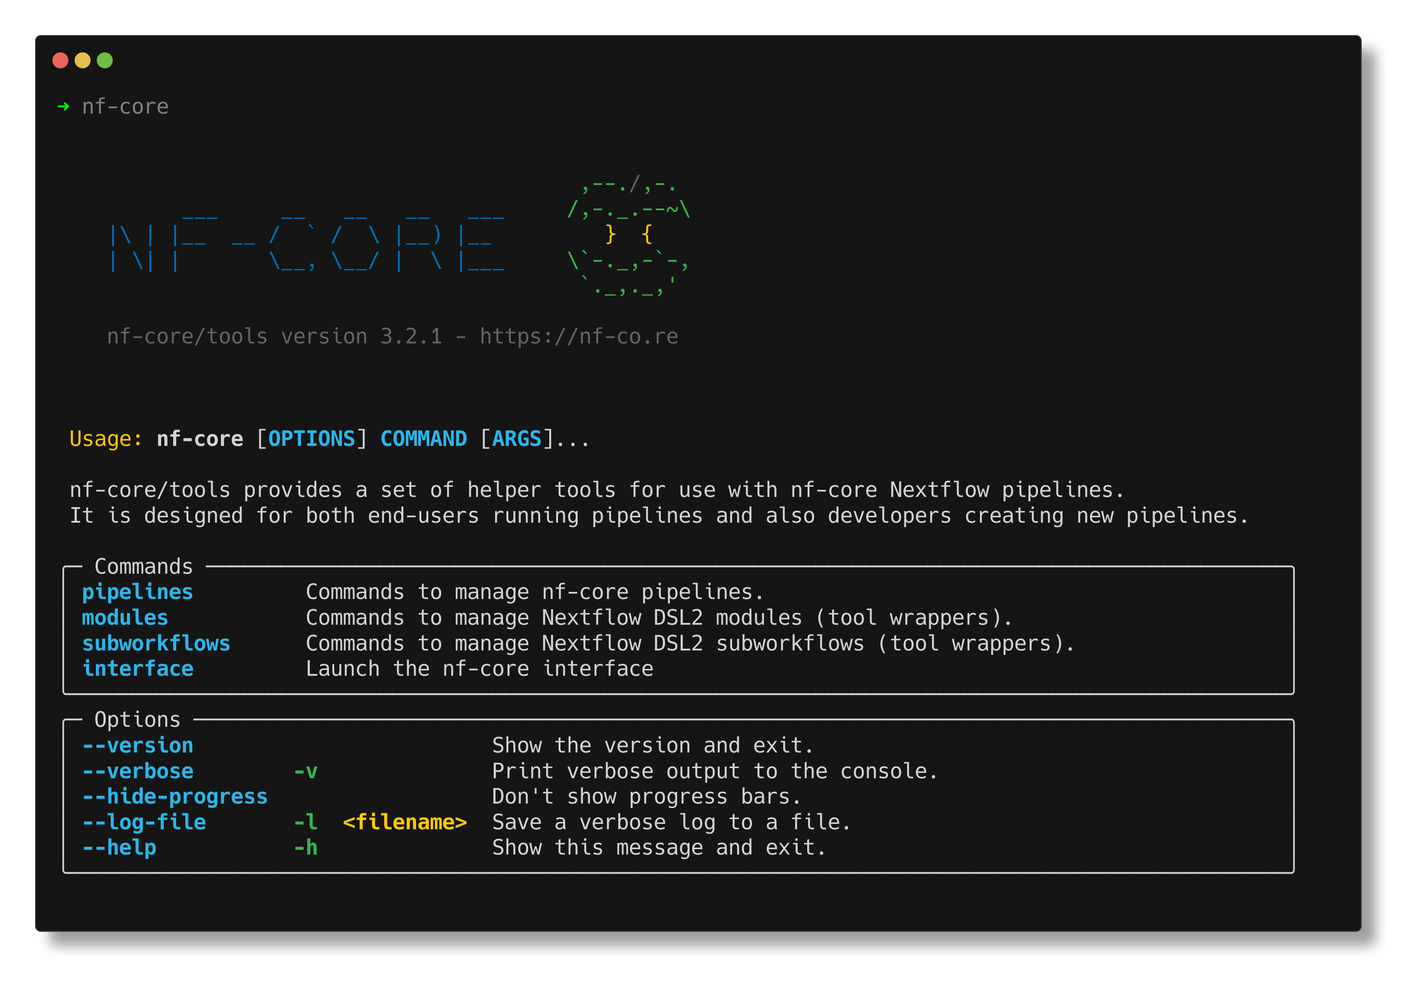Image resolution: width=1411 pixels, height=981 pixels.
Task: Click the bold 'nf-core' in the usage line
Action: pos(200,439)
